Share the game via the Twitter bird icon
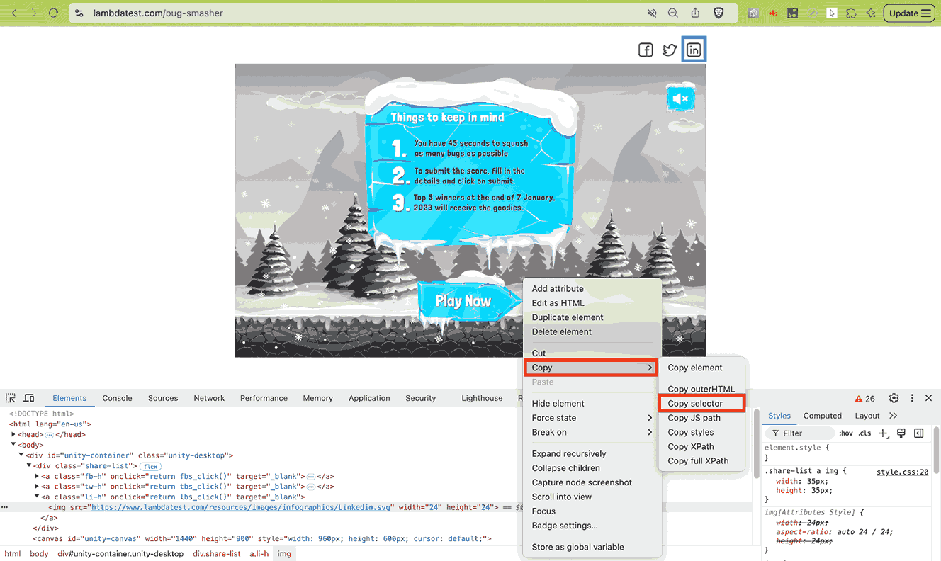The width and height of the screenshot is (941, 561). click(670, 50)
